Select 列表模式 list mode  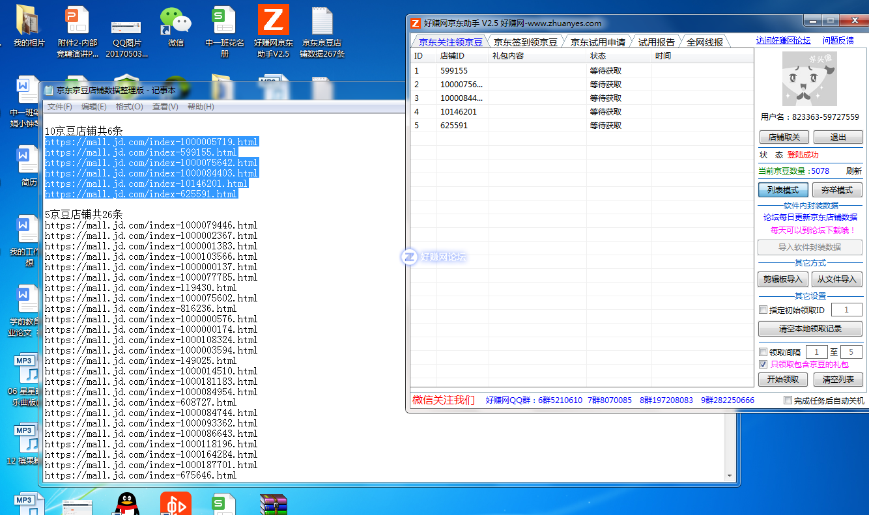(783, 190)
